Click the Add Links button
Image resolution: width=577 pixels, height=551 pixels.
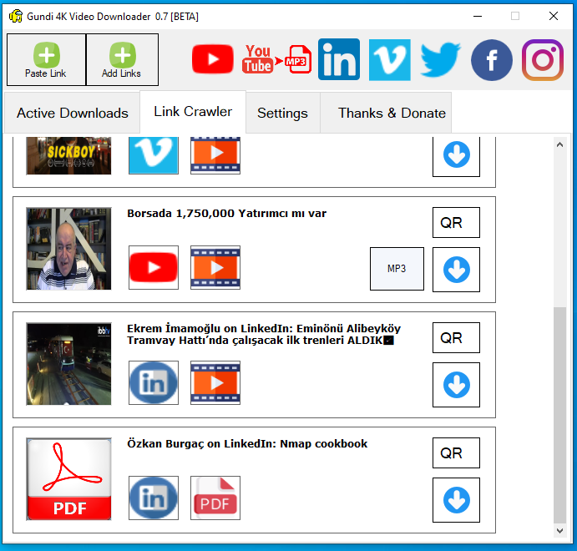point(122,59)
